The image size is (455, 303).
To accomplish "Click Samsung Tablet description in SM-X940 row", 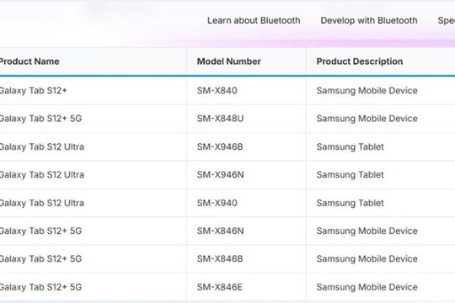I will pos(351,203).
